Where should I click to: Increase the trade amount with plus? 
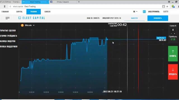pyautogui.click(x=174, y=34)
